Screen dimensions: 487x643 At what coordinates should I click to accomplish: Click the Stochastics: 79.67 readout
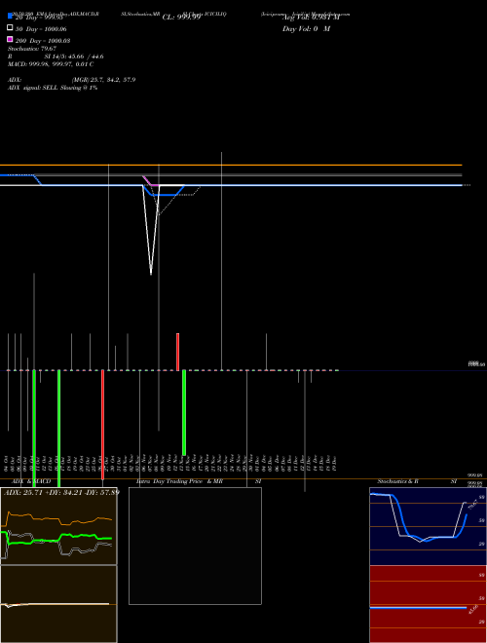(x=32, y=49)
